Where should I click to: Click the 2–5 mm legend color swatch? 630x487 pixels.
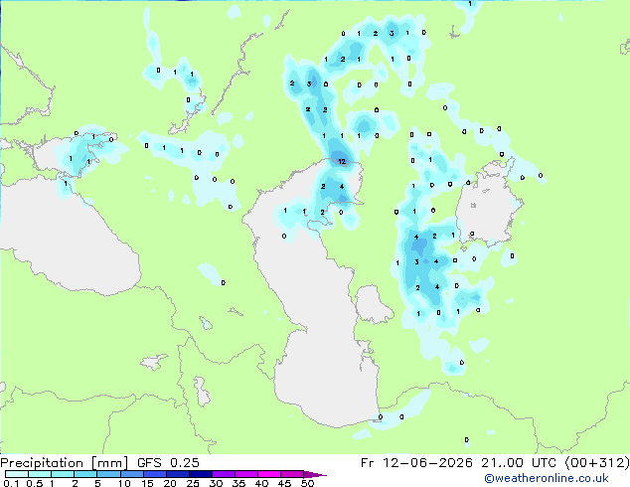[85, 474]
